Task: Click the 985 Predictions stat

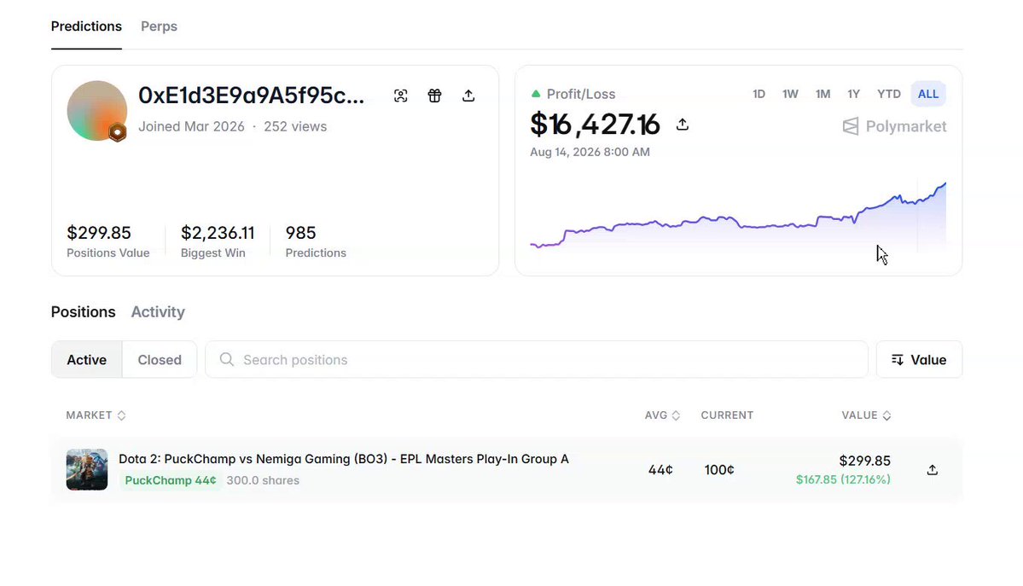Action: click(x=316, y=241)
